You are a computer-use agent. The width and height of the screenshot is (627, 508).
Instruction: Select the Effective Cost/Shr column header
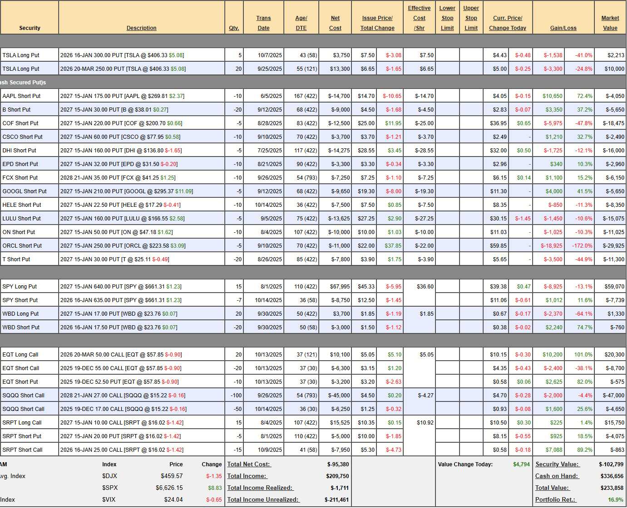tap(419, 18)
